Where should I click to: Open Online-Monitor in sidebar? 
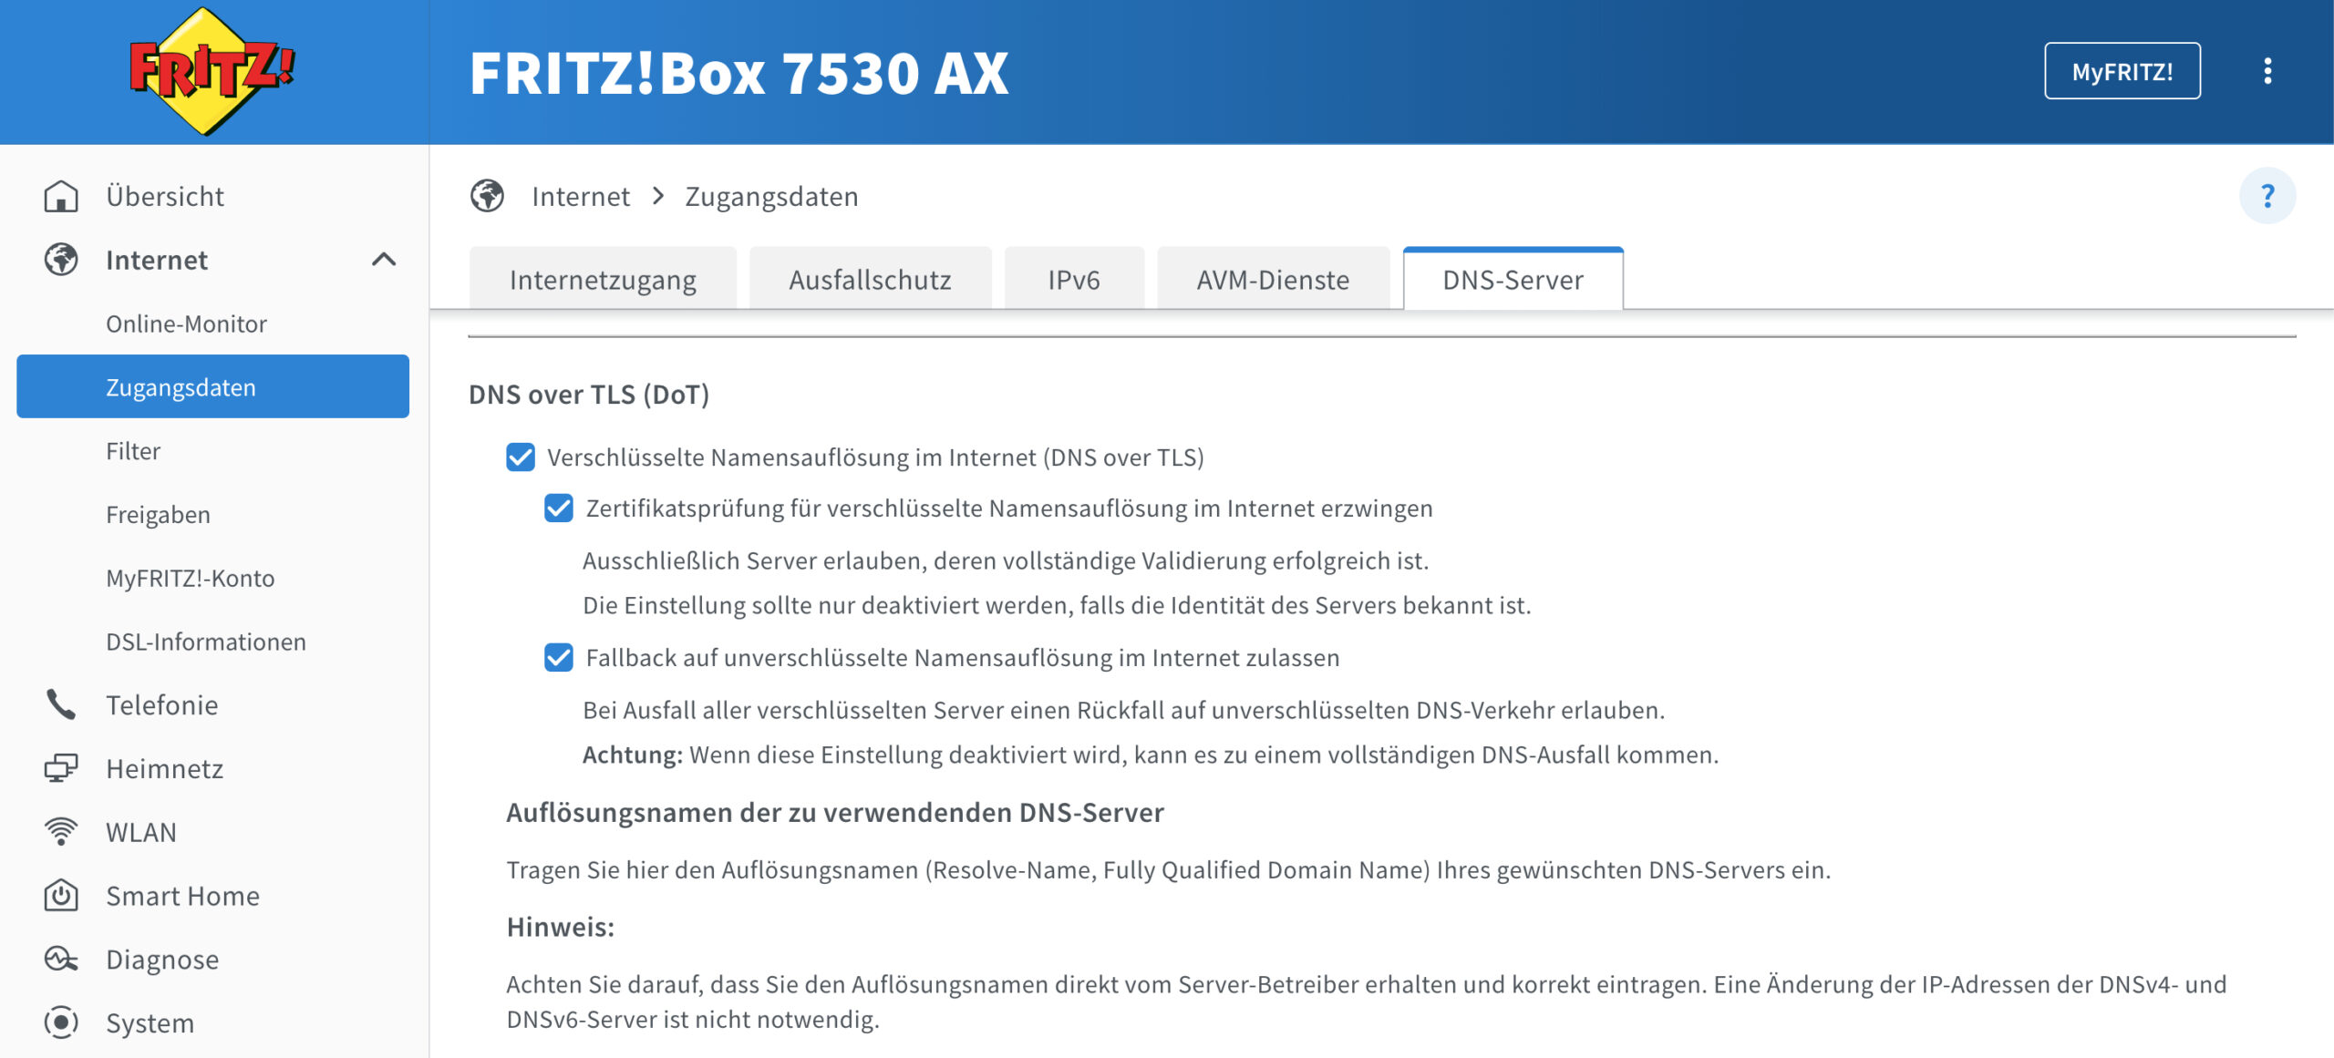coord(186,324)
